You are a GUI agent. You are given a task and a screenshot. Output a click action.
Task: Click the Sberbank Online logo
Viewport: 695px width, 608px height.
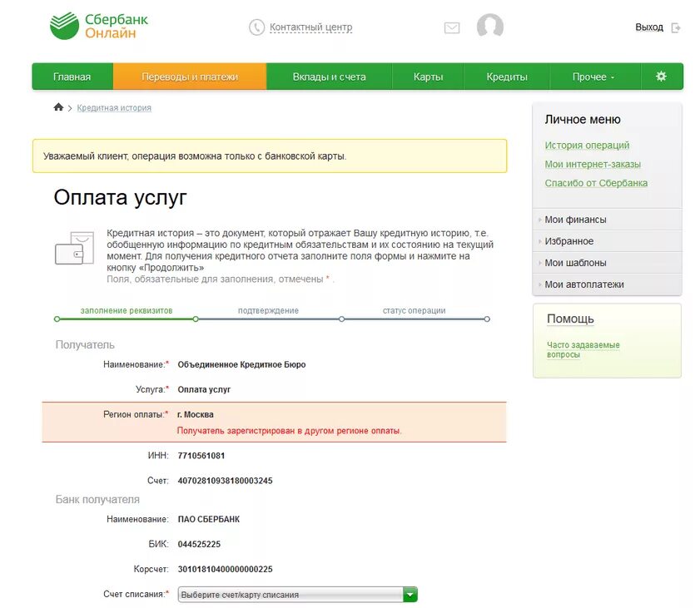99,26
